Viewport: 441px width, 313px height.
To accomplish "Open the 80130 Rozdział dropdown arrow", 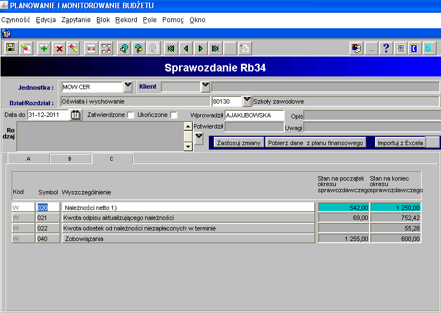I will tap(247, 101).
